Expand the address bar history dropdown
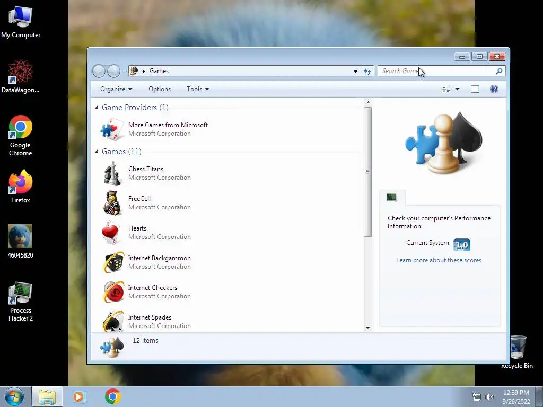The width and height of the screenshot is (543, 407). point(355,72)
